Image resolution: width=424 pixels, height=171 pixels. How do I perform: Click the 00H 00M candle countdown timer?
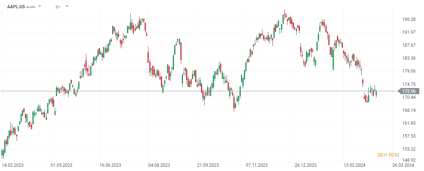[388, 155]
